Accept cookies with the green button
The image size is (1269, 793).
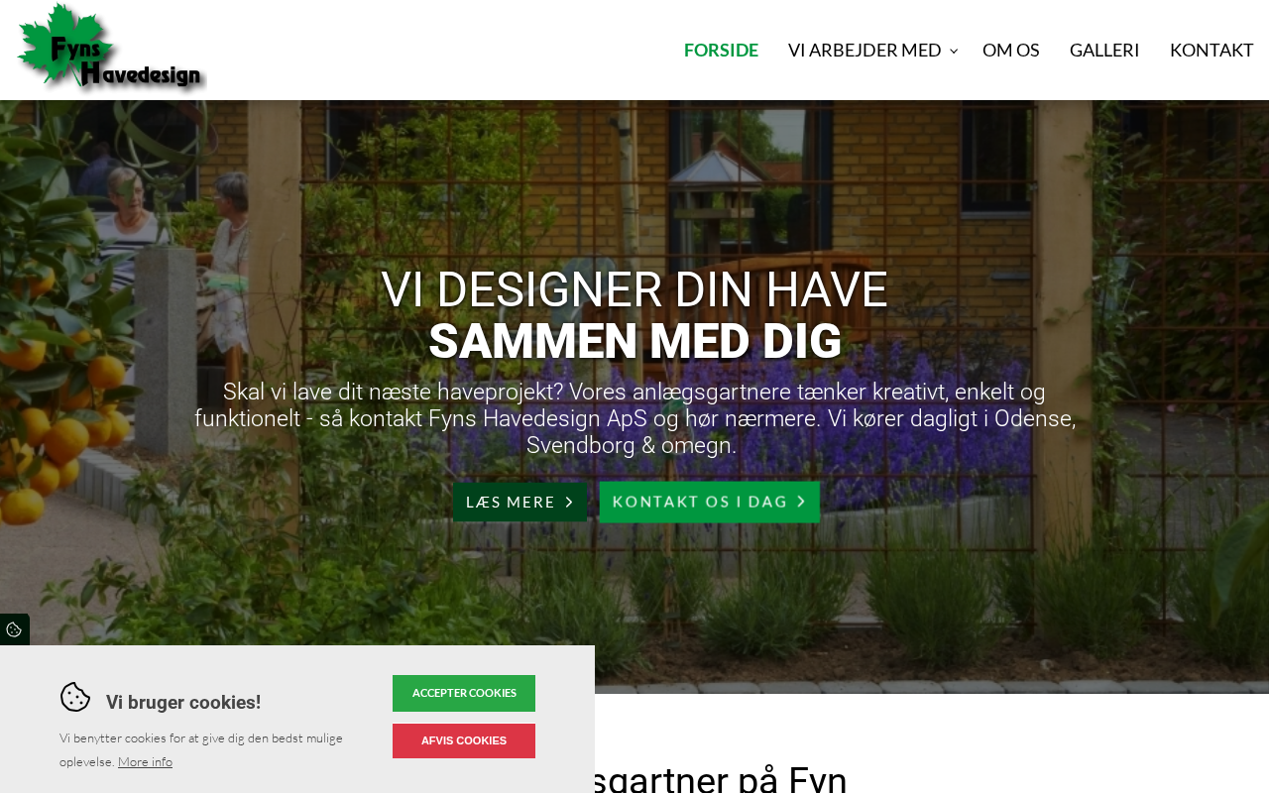pos(464,693)
